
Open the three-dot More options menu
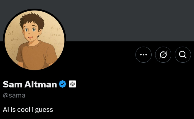pyautogui.click(x=143, y=55)
